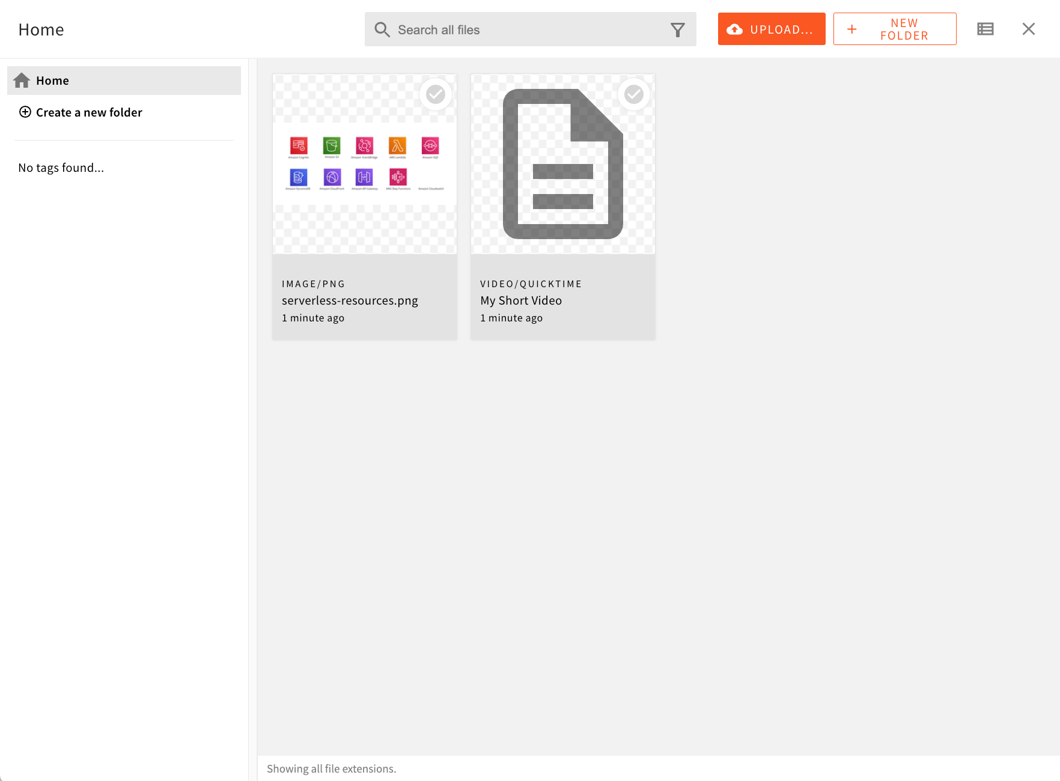Click the Home heading at top left

point(41,29)
